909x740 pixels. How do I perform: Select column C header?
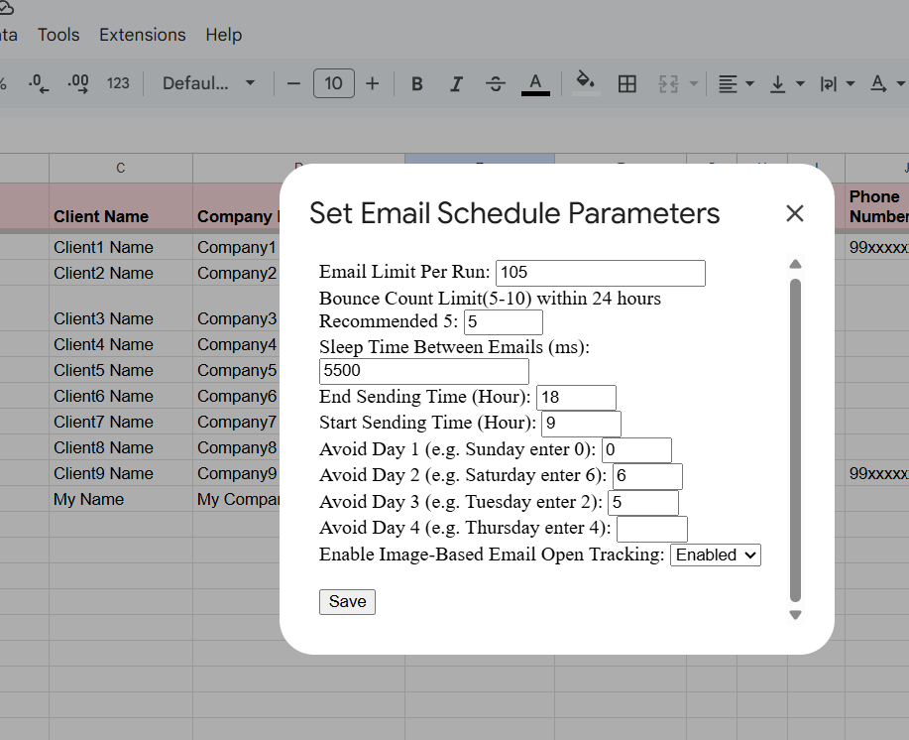121,169
